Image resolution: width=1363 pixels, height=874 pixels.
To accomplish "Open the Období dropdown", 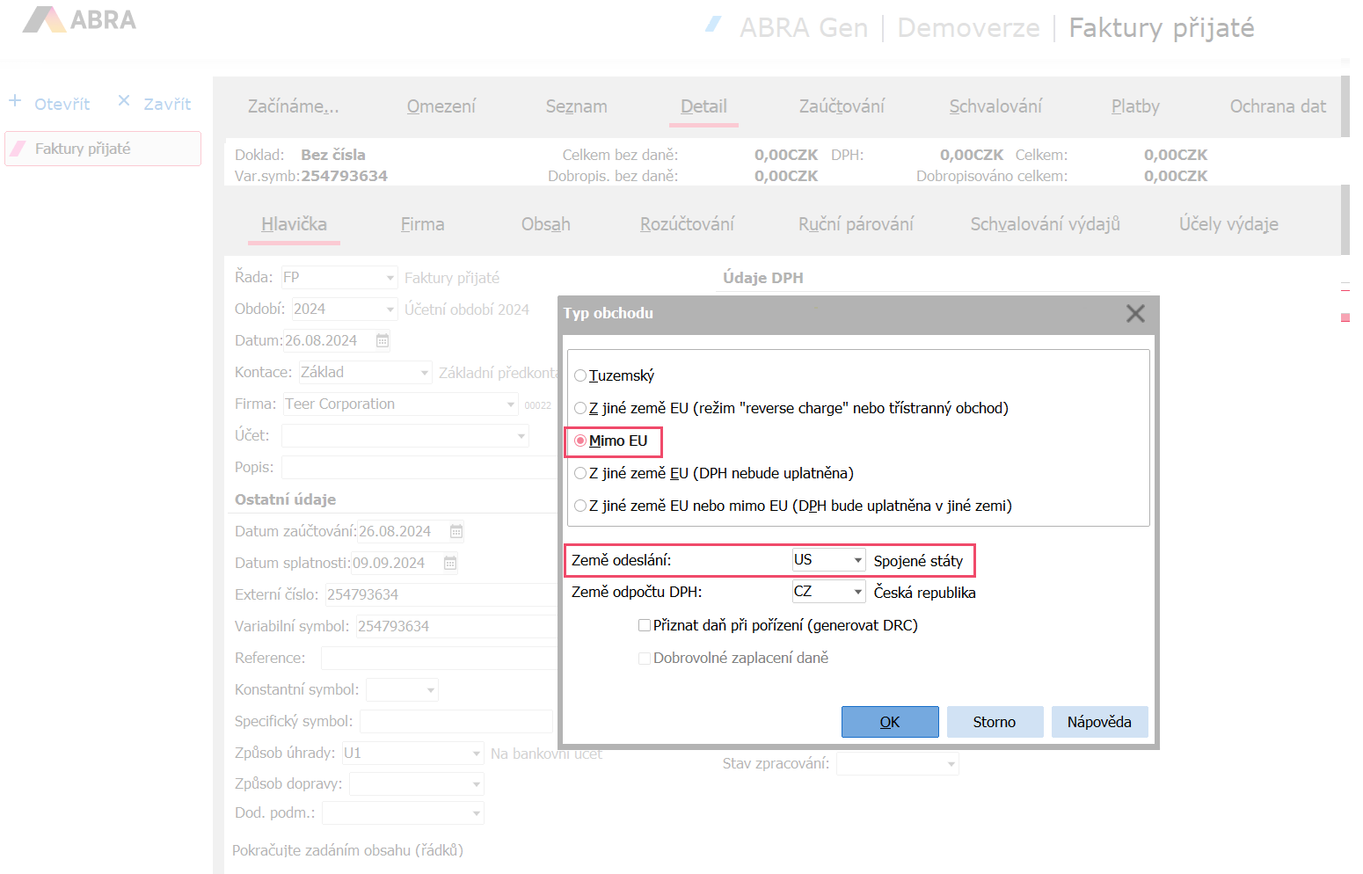I will tap(390, 310).
